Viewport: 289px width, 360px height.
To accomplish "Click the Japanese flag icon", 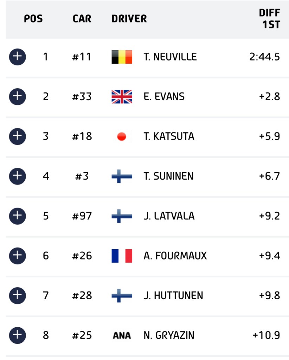I will (122, 136).
